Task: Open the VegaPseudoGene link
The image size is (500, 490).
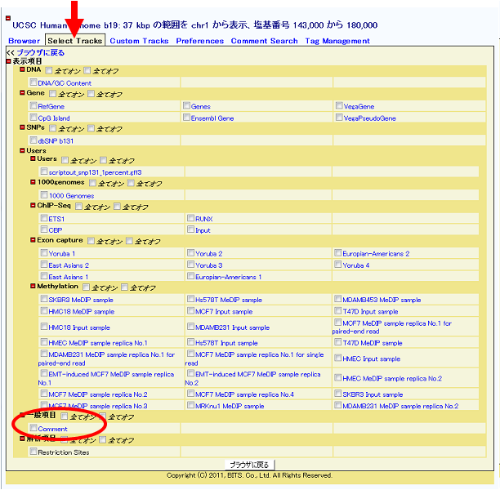Action: (x=370, y=118)
